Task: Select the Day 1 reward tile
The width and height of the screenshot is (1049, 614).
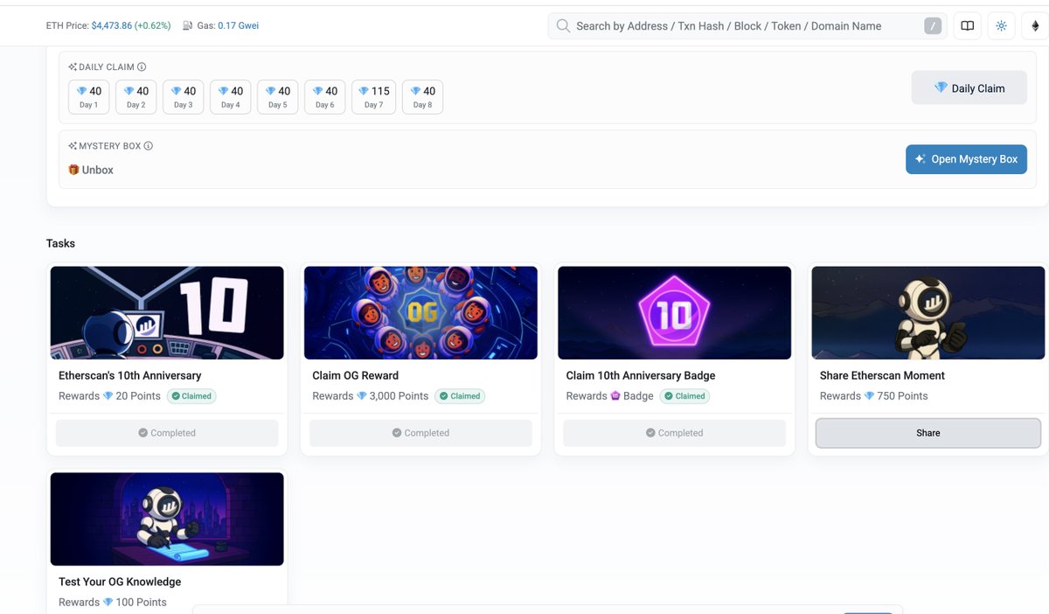Action: click(x=89, y=97)
